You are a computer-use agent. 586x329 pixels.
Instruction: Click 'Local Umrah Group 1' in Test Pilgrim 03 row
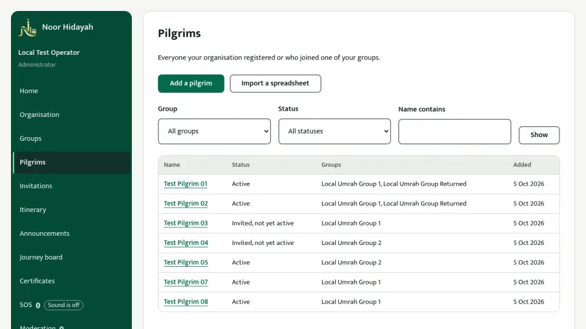point(351,223)
